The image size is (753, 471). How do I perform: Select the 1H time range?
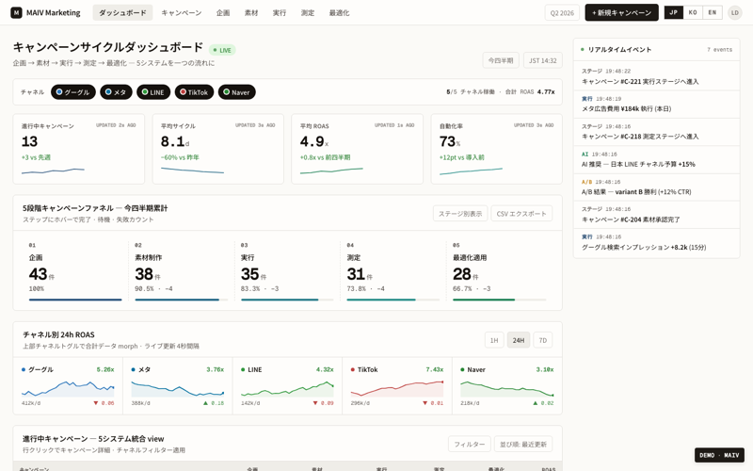[494, 340]
